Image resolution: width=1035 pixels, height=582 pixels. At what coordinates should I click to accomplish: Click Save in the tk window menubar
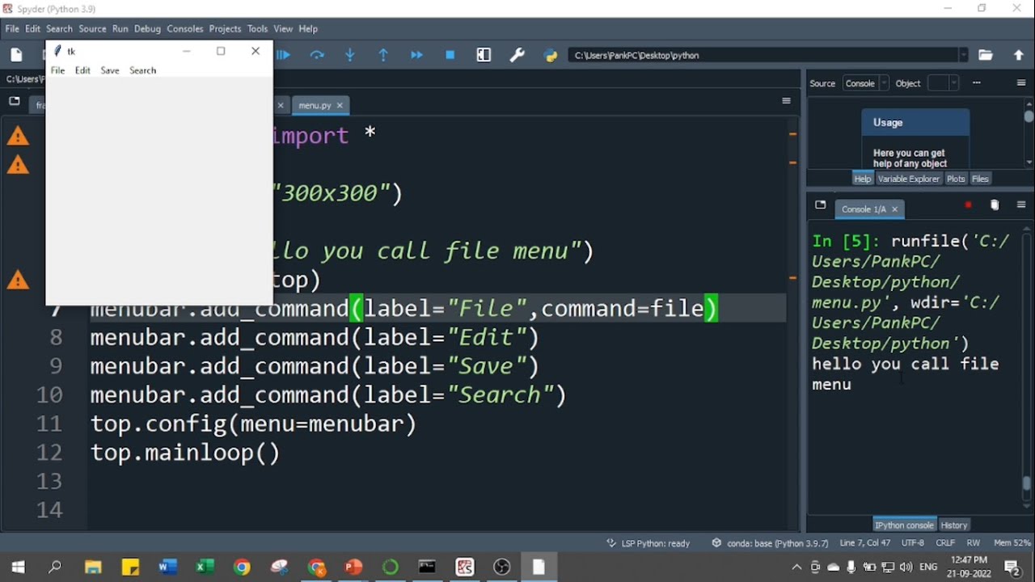point(110,70)
